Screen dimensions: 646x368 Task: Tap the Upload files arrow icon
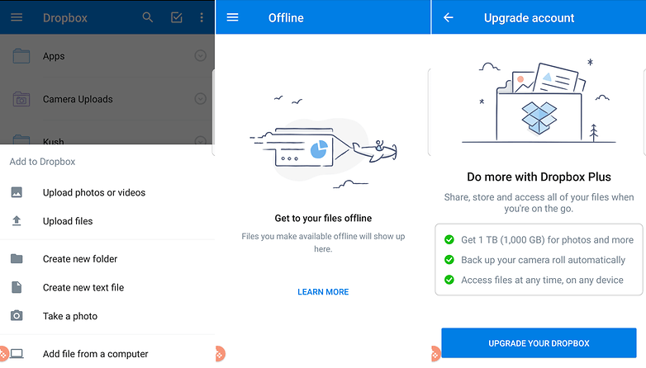[x=17, y=220]
